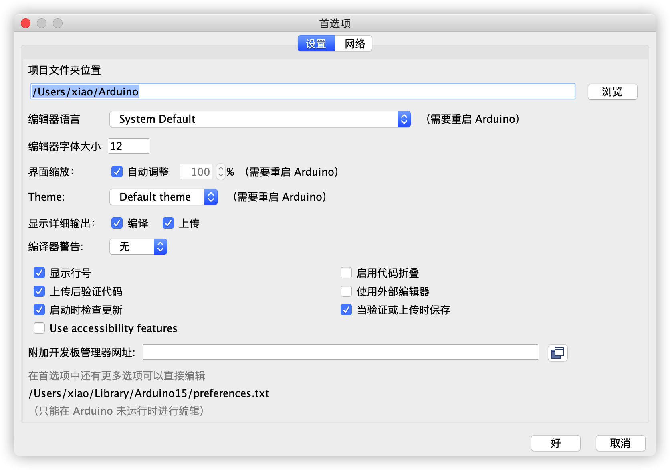Enable the 使用外部编辑器 checkbox
Image resolution: width=670 pixels, height=470 pixels.
(x=346, y=292)
